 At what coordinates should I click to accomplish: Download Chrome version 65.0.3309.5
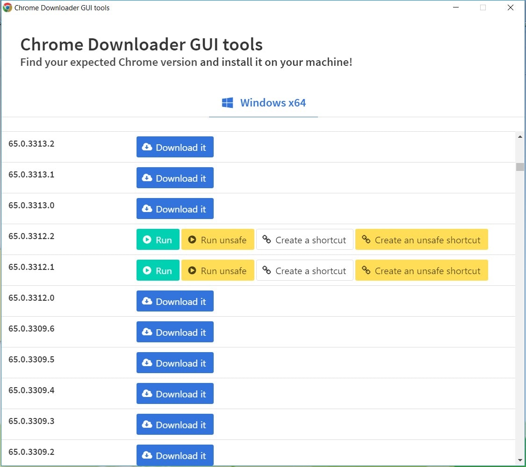(x=175, y=362)
